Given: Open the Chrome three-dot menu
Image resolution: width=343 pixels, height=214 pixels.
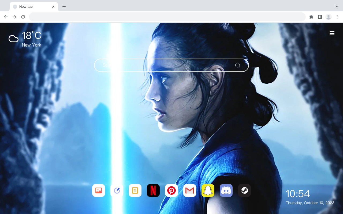Looking at the screenshot, I should pos(337,17).
